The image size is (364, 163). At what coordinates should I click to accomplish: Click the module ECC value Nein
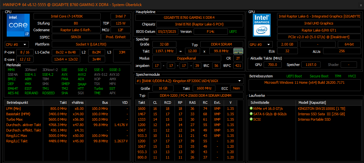[x=236, y=88]
